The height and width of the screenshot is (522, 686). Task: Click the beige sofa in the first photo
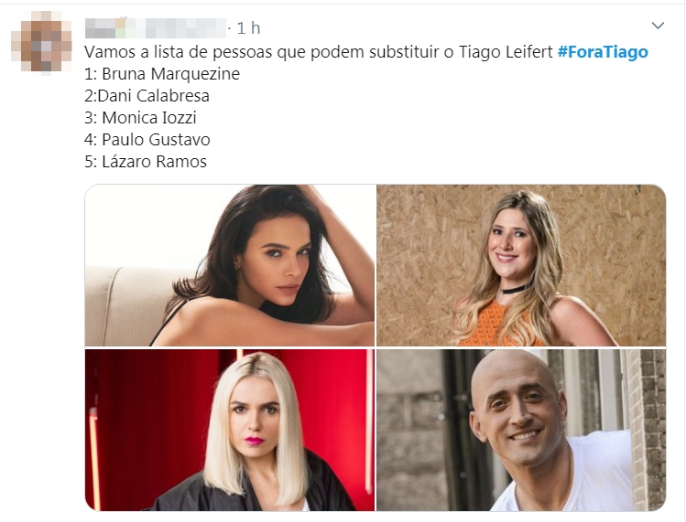pyautogui.click(x=127, y=305)
